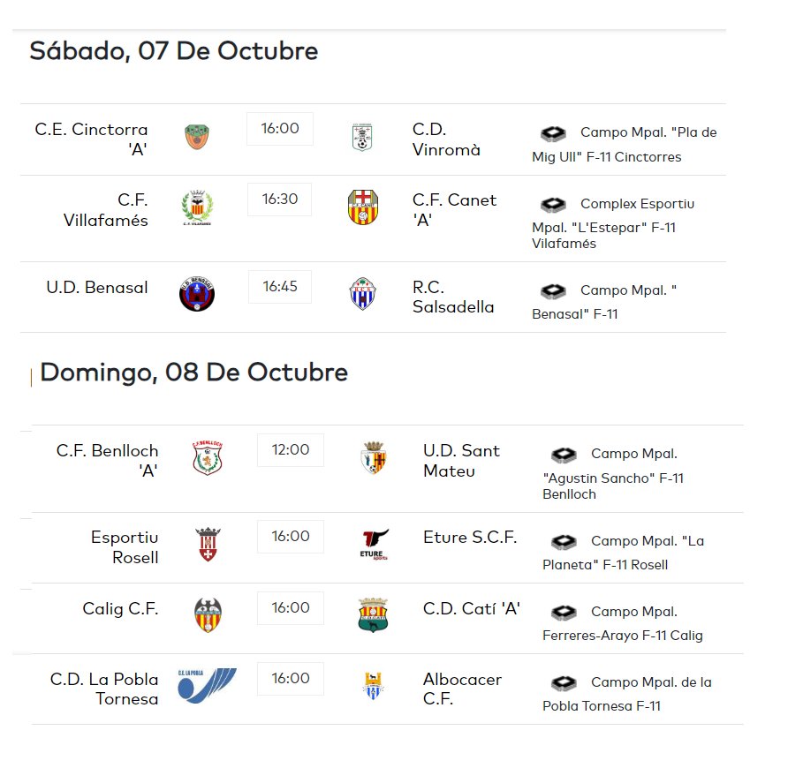Viewport: 788px width, 768px height.
Task: Click the C.D. La Pobla blue logo
Action: (x=207, y=686)
